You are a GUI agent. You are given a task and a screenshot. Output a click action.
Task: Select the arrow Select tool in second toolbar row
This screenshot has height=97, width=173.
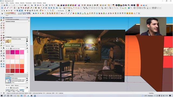[2, 8]
